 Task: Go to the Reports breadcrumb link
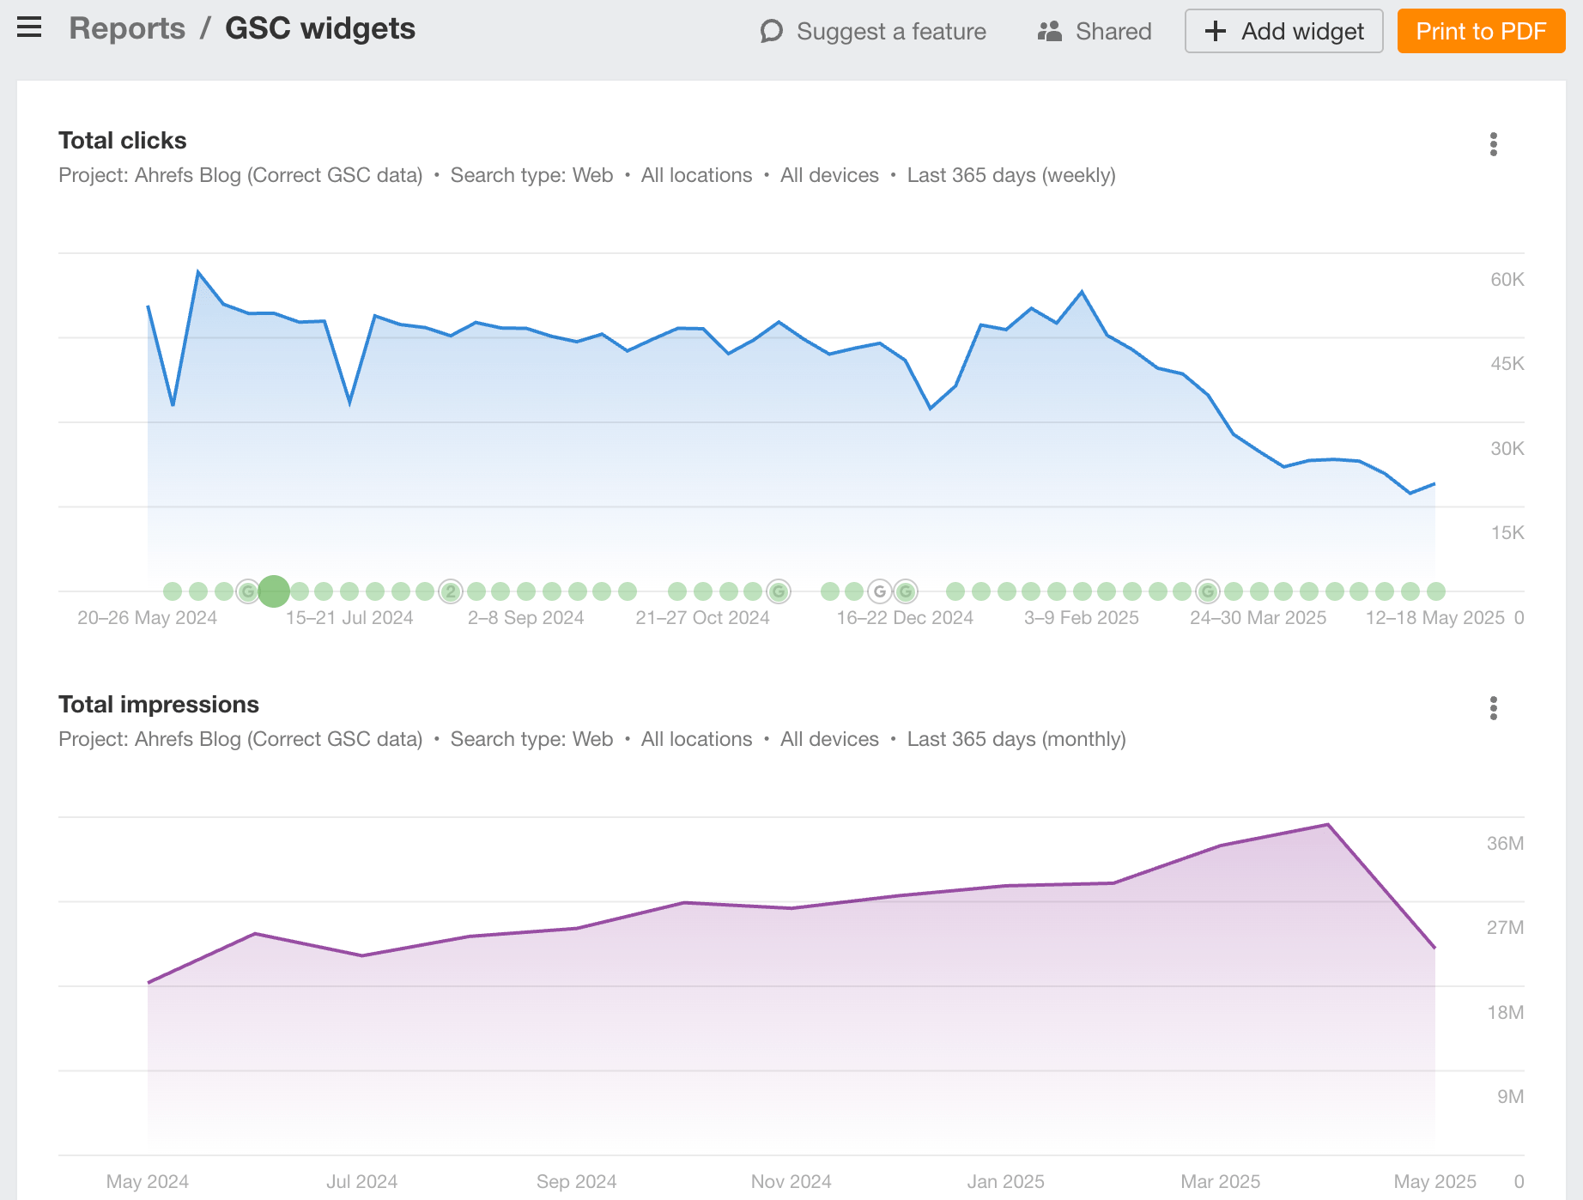pyautogui.click(x=127, y=29)
